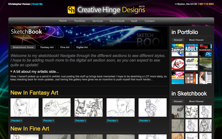Viewport: 222px width, 139px height.
Task: Open the first Fantasy Art woman face sketch
Action: tap(24, 107)
